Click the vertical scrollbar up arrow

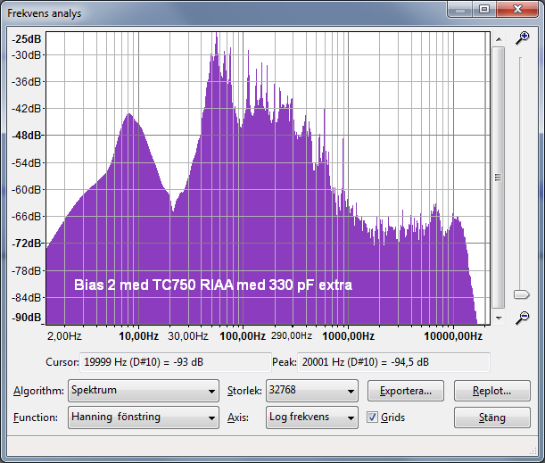point(499,39)
